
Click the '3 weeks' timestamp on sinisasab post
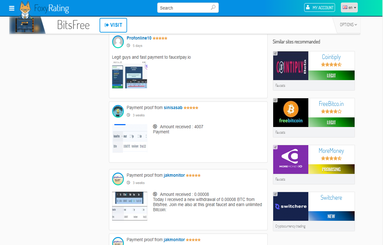(x=139, y=115)
